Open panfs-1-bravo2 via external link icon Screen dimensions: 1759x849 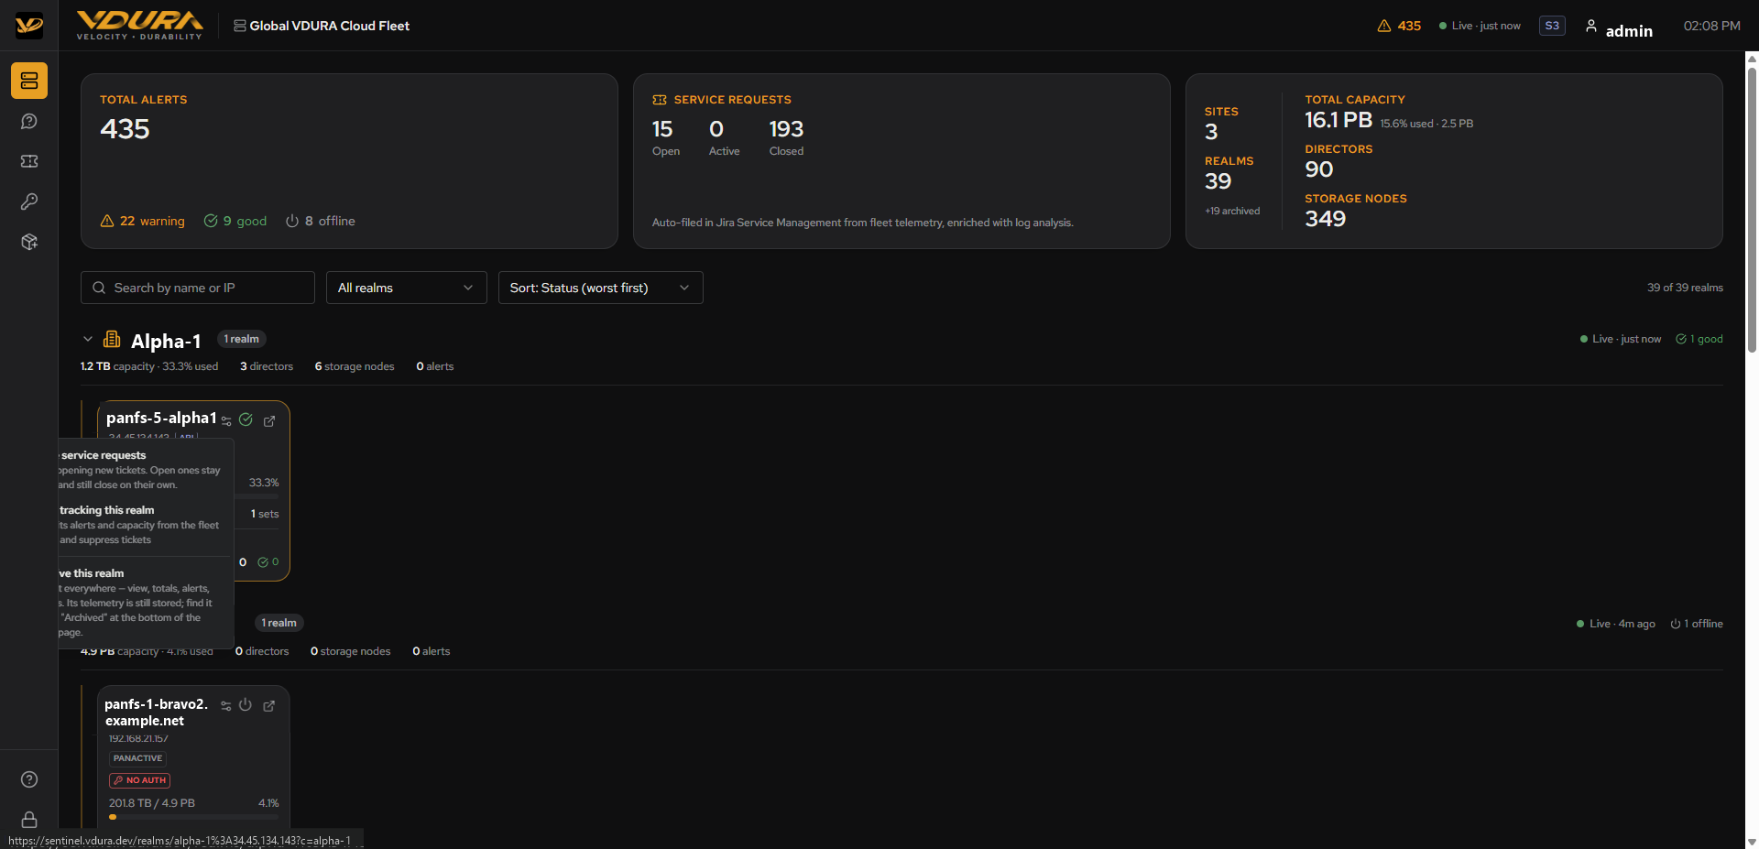coord(269,706)
